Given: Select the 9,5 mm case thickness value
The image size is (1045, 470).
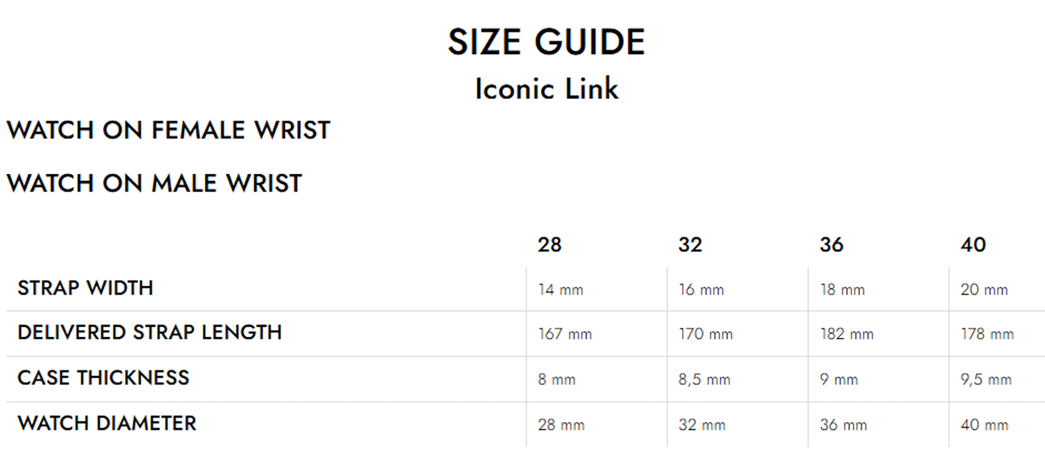Looking at the screenshot, I should click(x=986, y=380).
